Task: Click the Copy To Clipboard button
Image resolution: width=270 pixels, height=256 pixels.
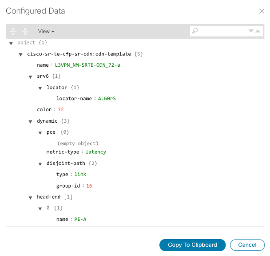Action: pos(192,245)
